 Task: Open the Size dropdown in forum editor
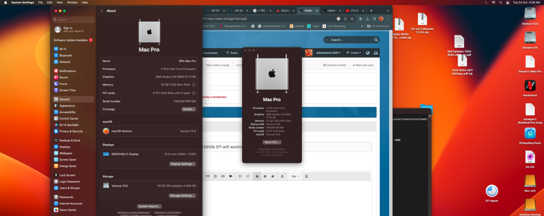click(x=295, y=176)
